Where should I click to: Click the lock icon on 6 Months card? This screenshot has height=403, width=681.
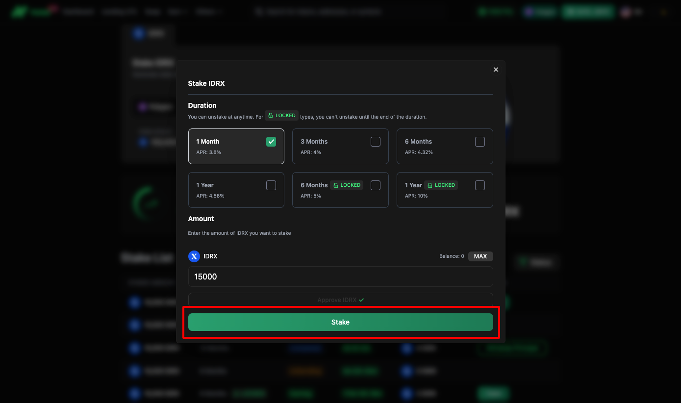(x=336, y=185)
